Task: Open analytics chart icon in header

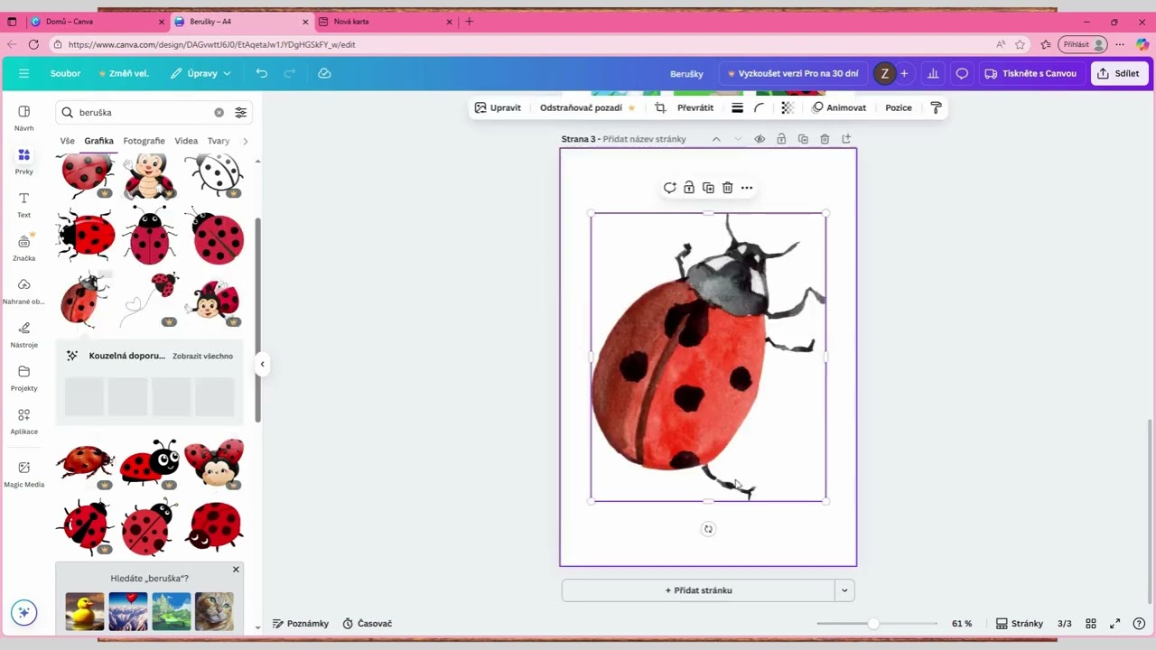Action: point(933,73)
